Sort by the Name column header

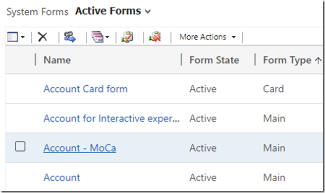(x=57, y=60)
